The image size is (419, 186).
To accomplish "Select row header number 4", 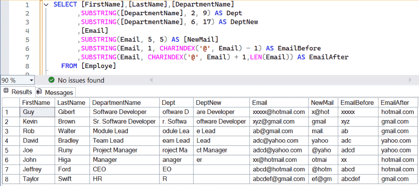I will (x=11, y=141).
